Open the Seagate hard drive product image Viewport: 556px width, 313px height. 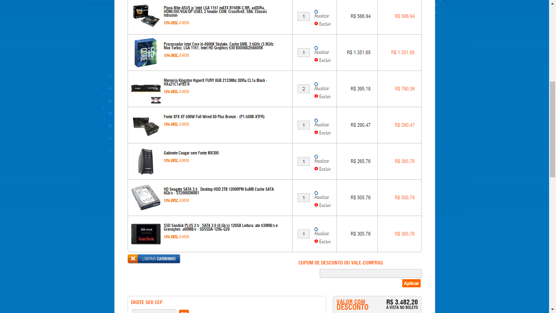point(146,198)
